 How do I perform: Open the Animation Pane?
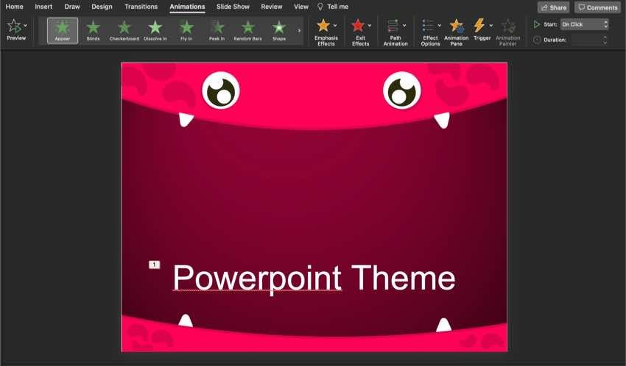coord(456,31)
